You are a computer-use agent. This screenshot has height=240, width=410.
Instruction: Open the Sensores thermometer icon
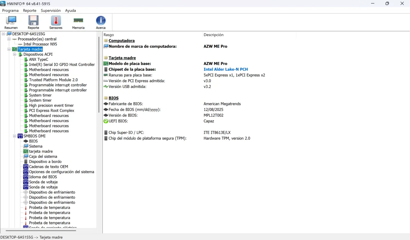56,22
